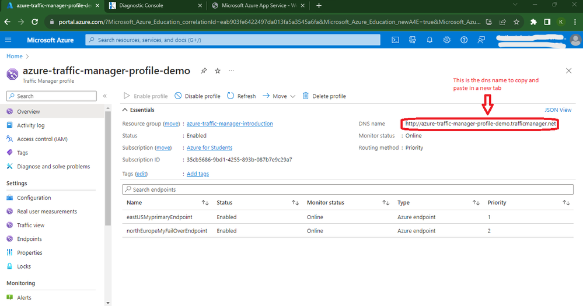Click the browser Back arrow

(x=8, y=22)
